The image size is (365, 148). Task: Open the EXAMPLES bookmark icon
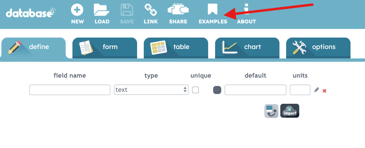point(213,9)
